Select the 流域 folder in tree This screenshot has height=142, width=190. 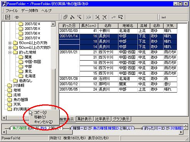[x=17, y=95]
